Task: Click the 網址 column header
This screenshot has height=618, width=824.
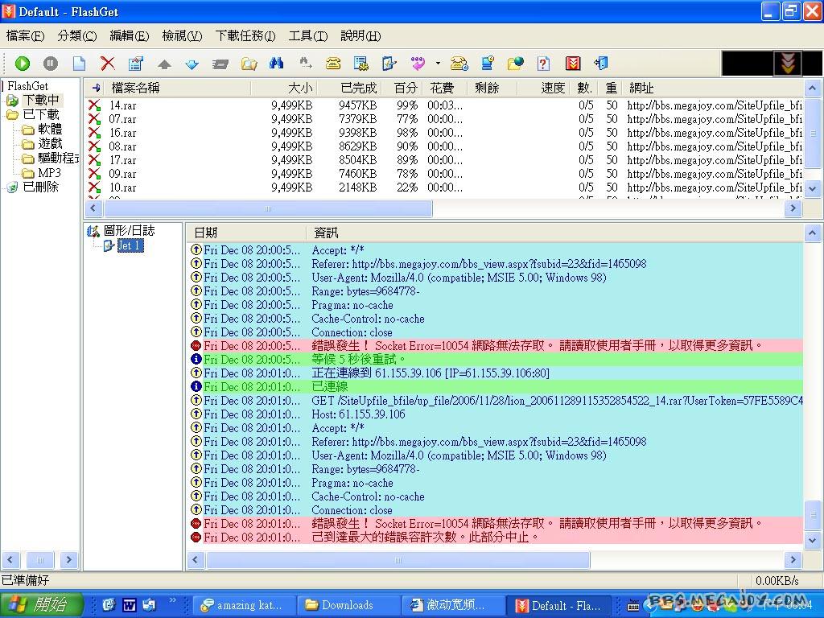Action: [x=712, y=88]
